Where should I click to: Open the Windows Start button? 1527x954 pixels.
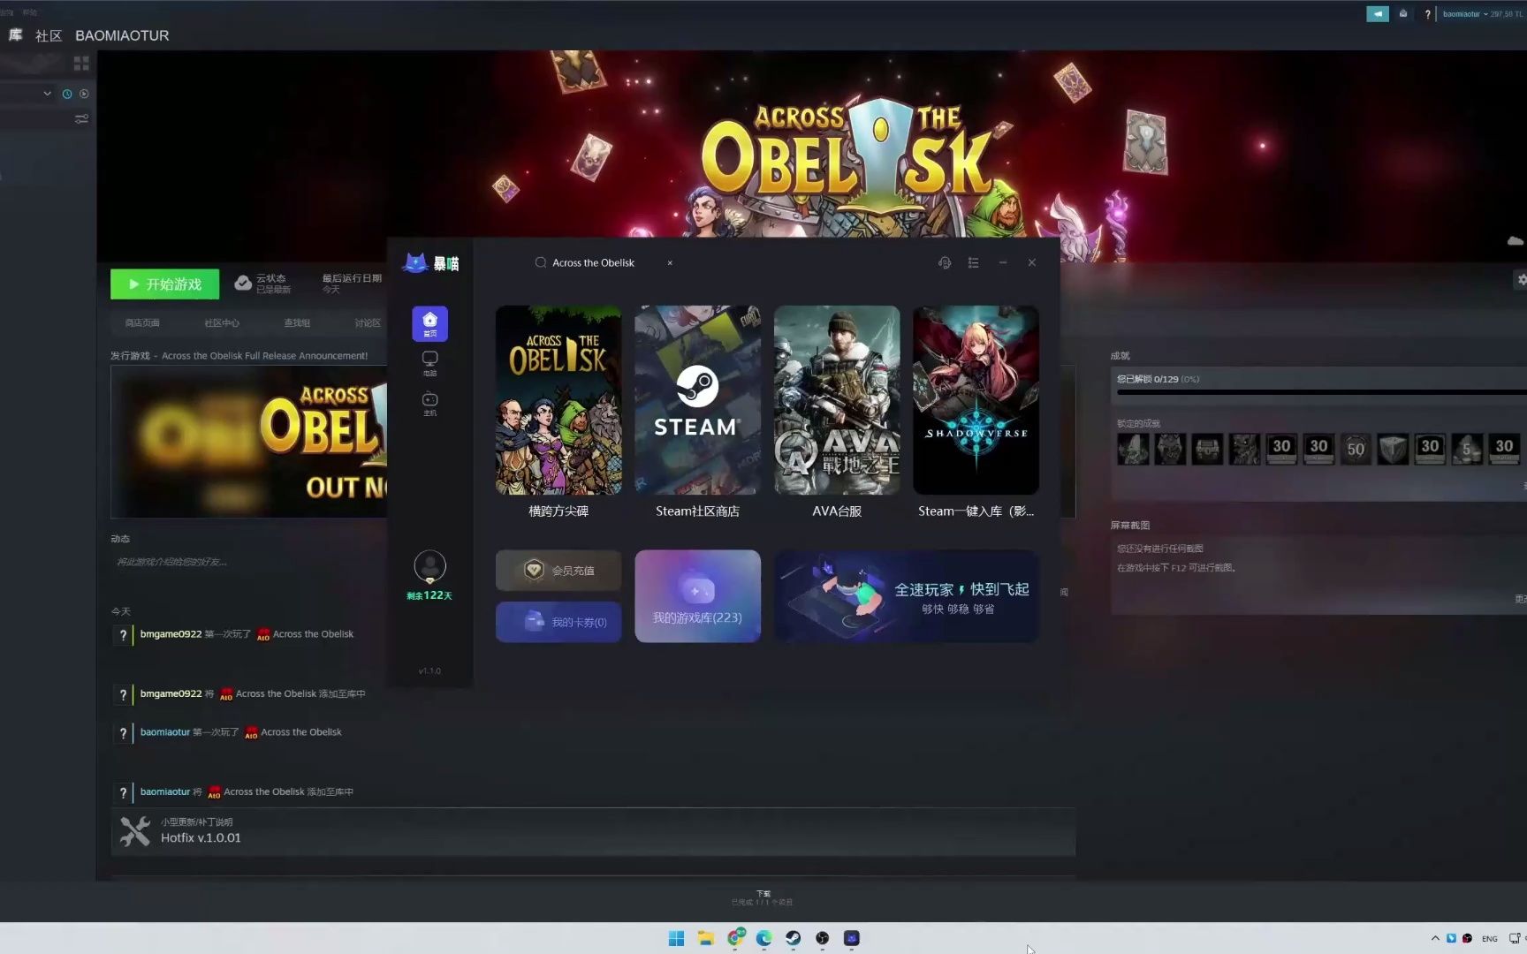(676, 938)
